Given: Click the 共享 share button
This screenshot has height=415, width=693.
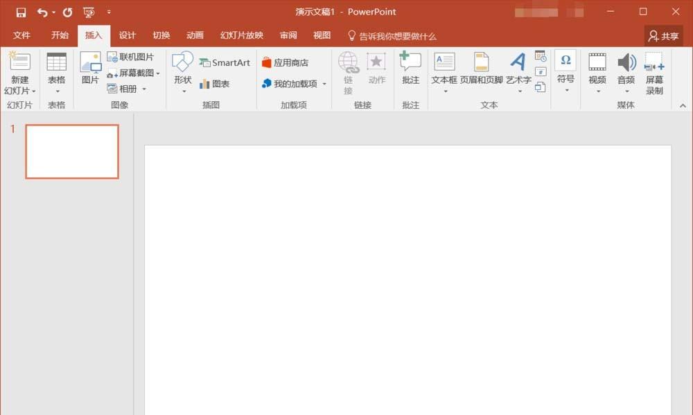Looking at the screenshot, I should (663, 35).
